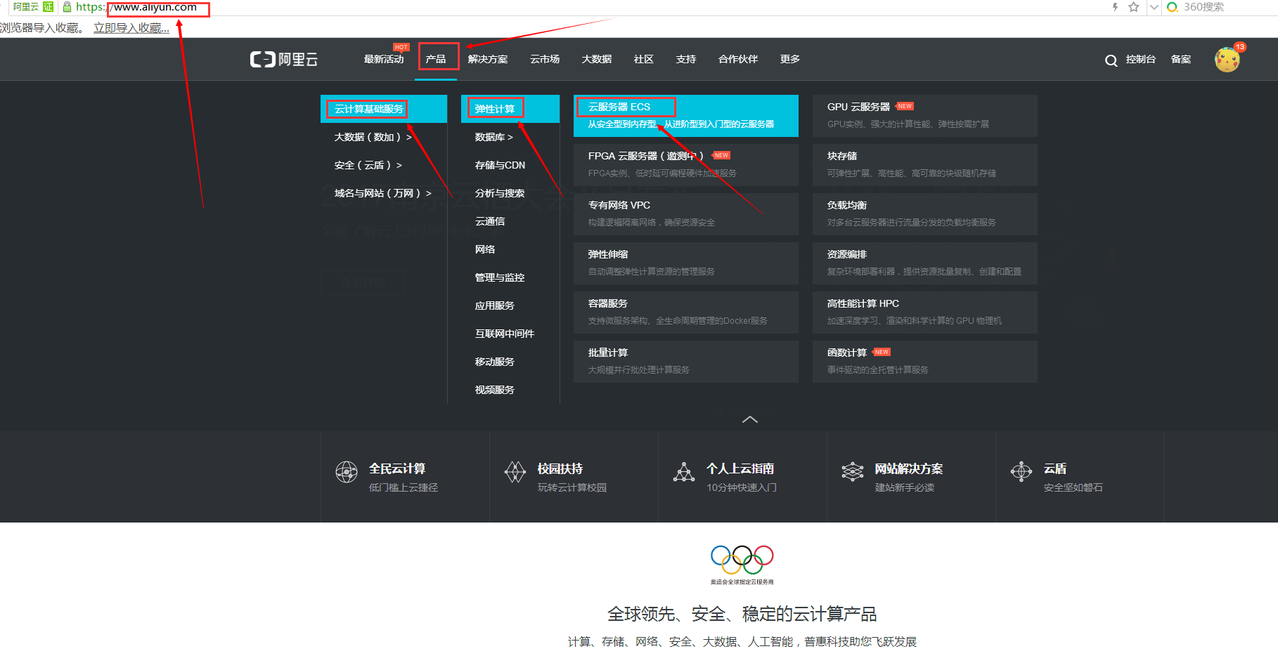
Task: Expand 安全（云盾）category
Action: 368,165
